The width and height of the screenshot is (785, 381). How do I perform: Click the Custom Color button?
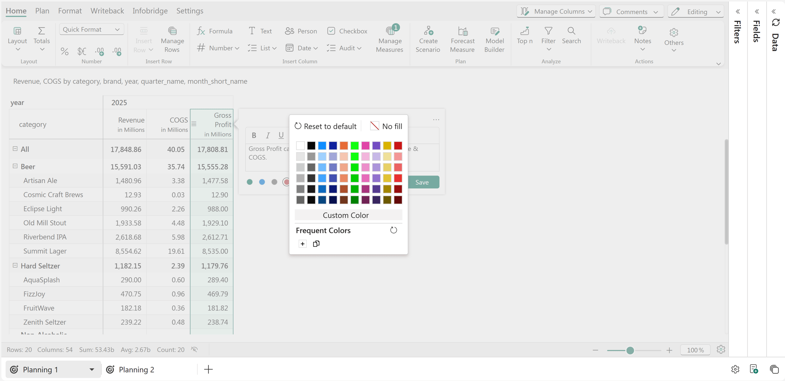pyautogui.click(x=345, y=215)
